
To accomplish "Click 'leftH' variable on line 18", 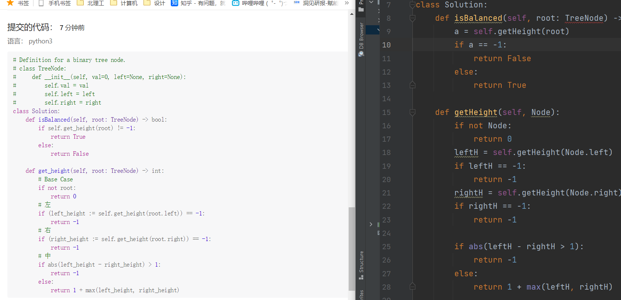I will coord(466,152).
